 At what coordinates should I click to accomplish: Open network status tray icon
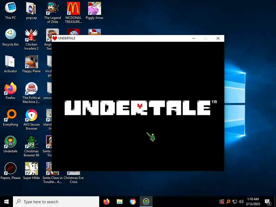point(235,202)
